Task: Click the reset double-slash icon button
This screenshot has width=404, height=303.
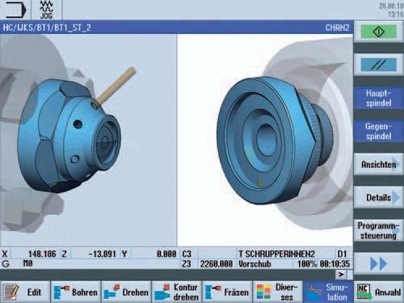Action: click(x=378, y=65)
